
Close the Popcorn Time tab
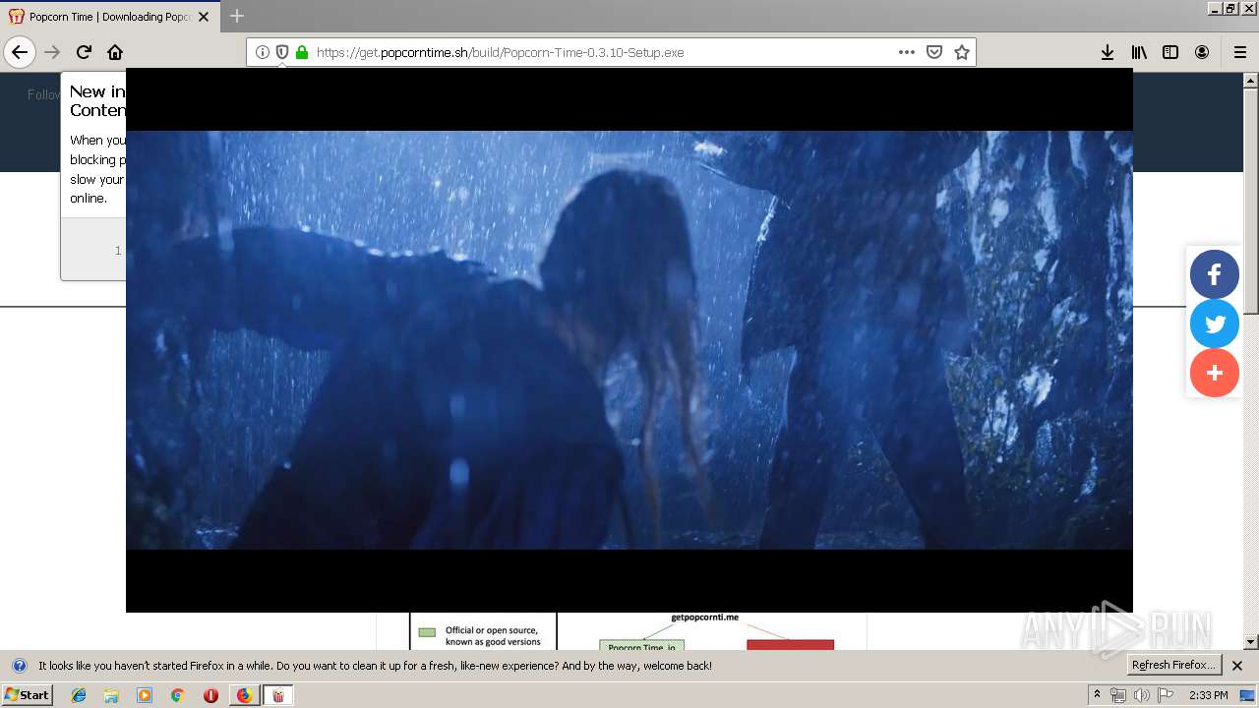tap(204, 17)
